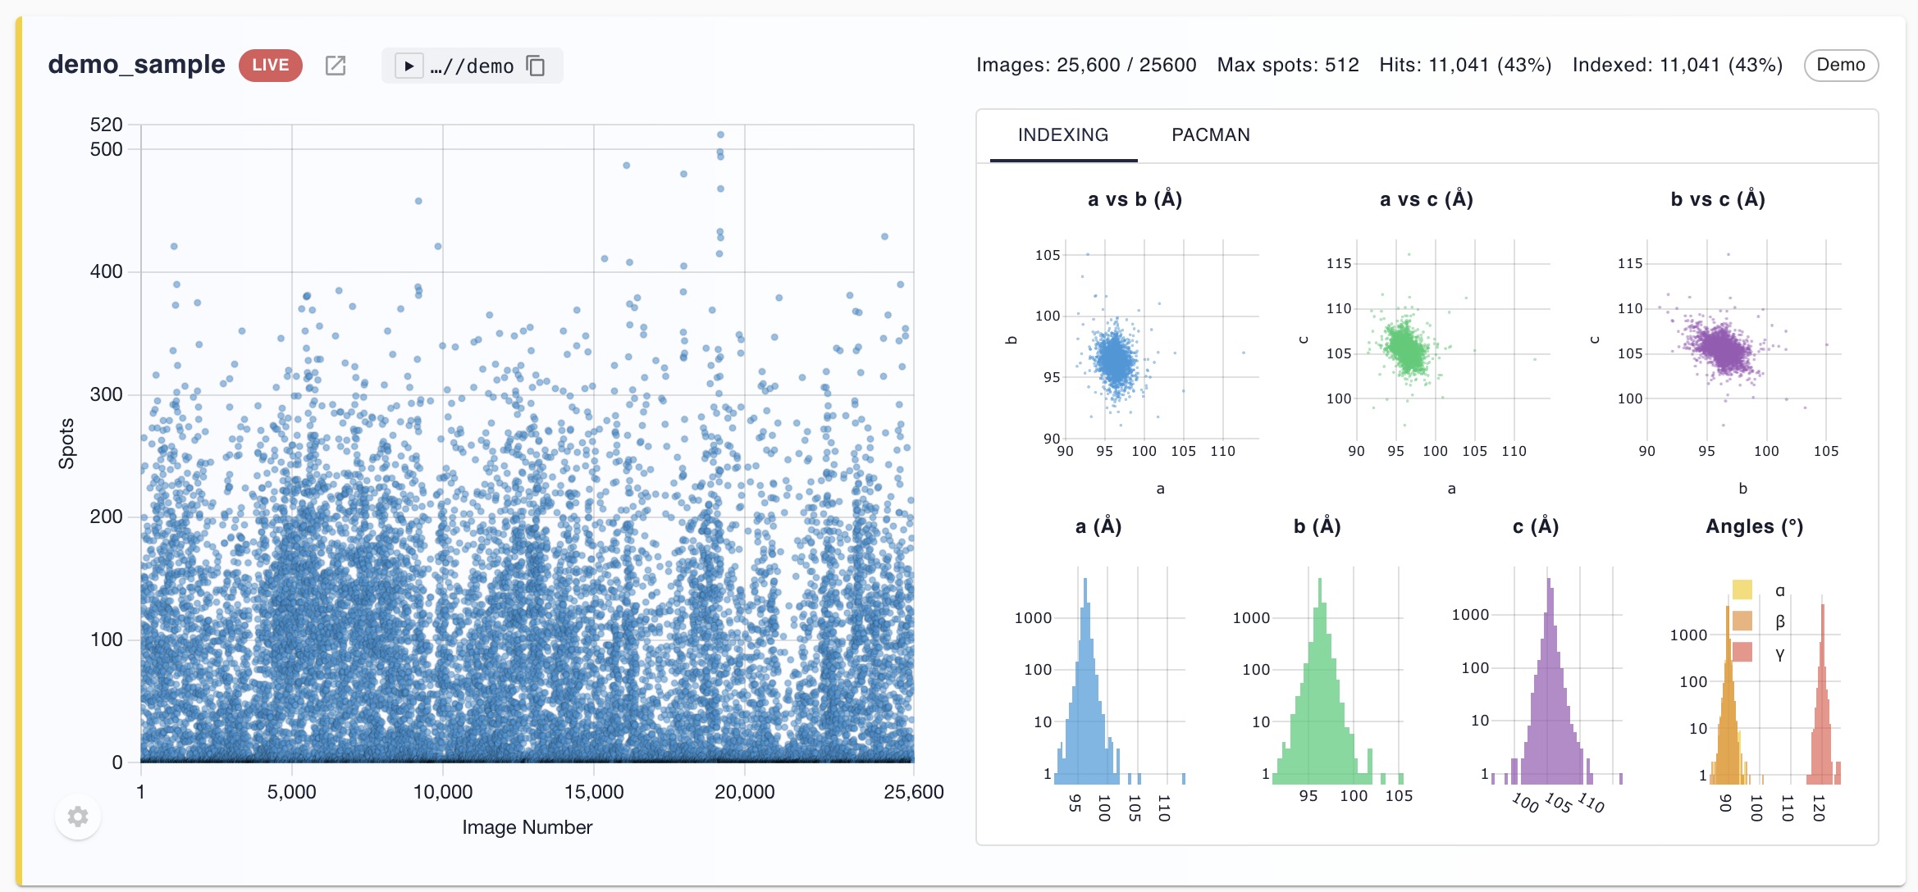
Task: Click the yellow α color swatch
Action: coord(1742,589)
